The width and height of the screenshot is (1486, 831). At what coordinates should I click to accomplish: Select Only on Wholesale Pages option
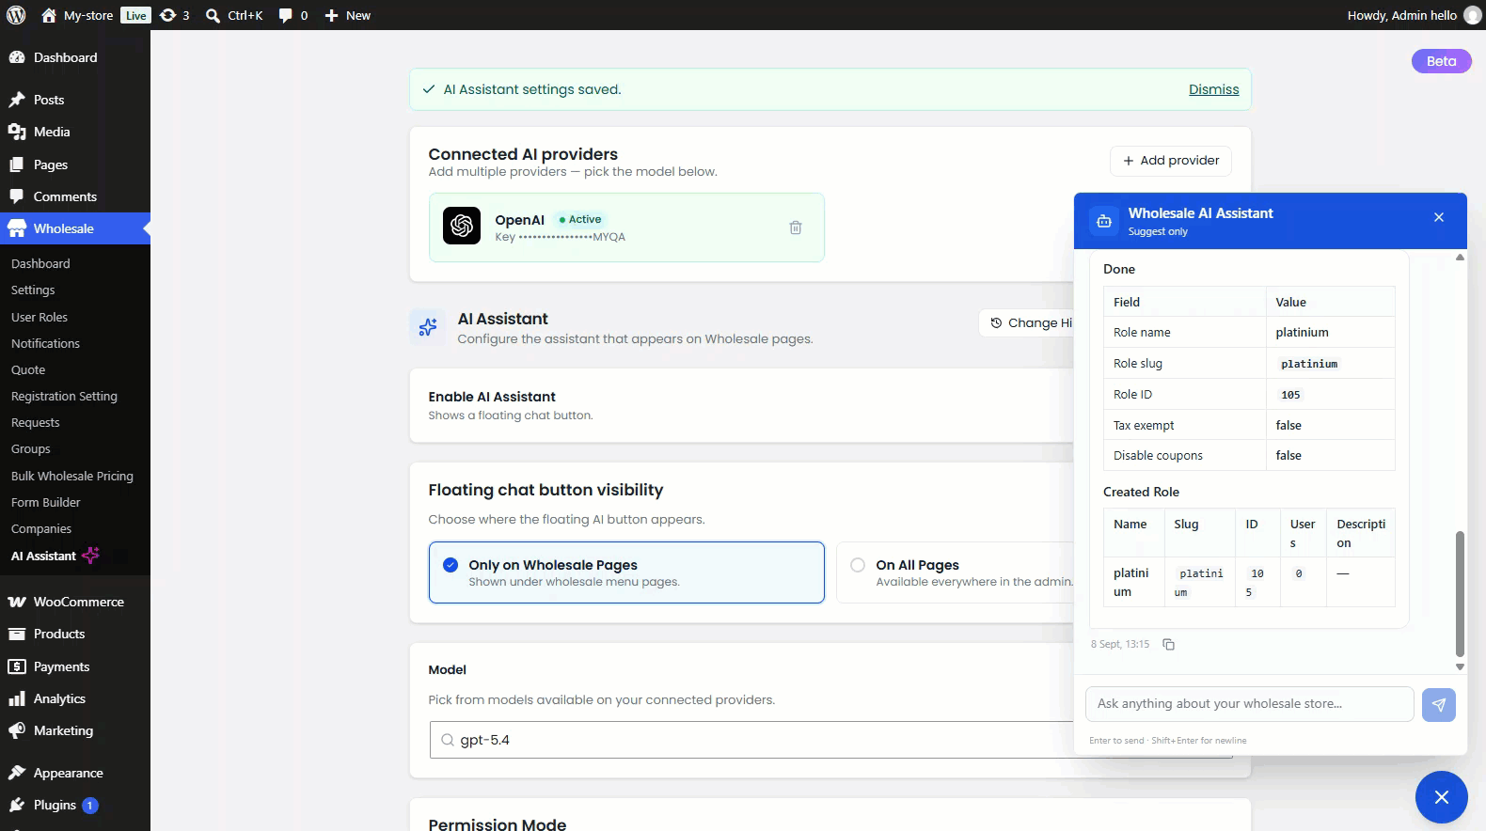(626, 572)
